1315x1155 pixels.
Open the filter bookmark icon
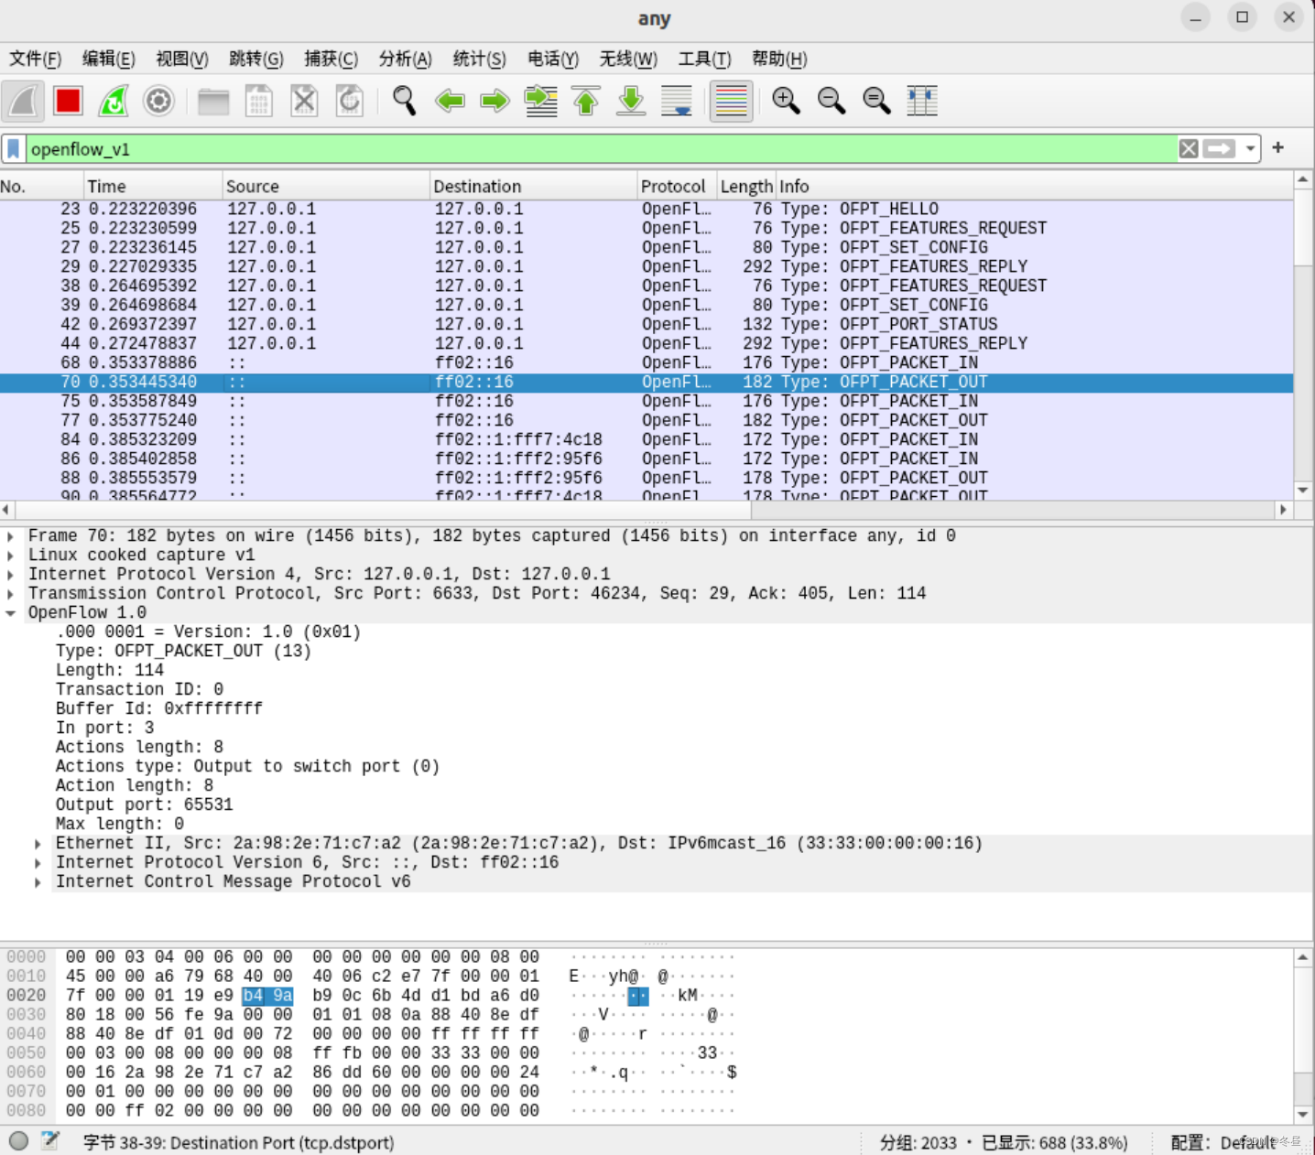tap(14, 148)
